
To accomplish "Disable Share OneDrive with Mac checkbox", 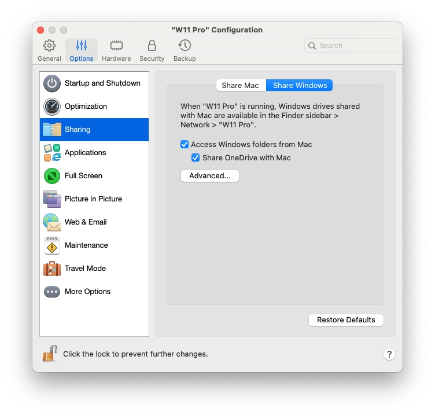I will (196, 158).
